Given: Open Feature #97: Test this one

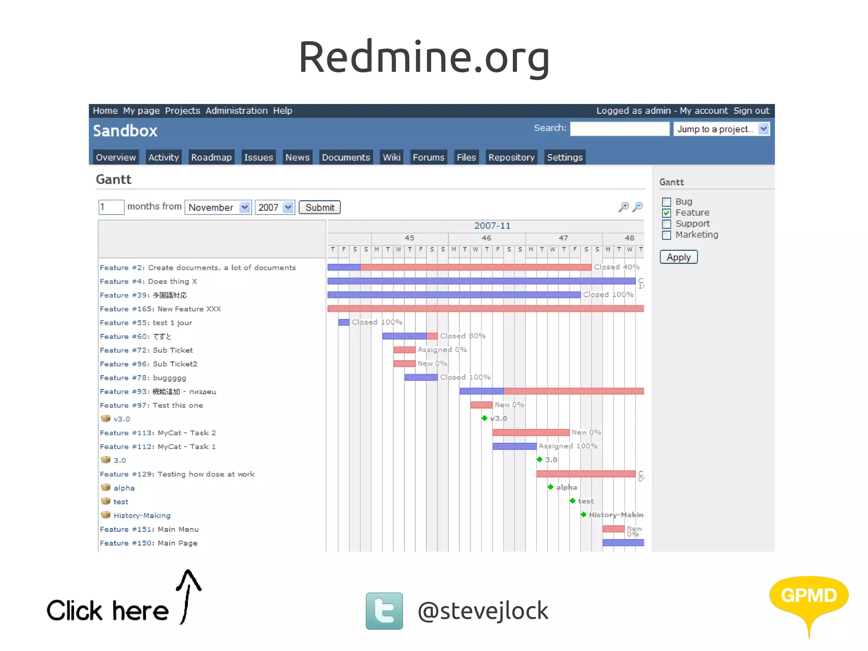Looking at the screenshot, I should (x=151, y=405).
